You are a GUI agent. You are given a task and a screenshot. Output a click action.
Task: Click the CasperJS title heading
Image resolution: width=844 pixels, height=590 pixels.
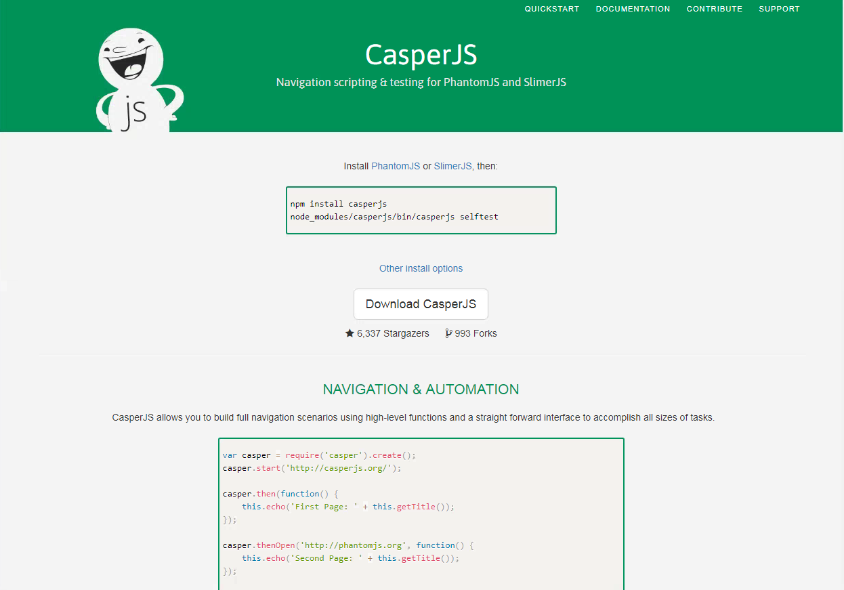[x=421, y=55]
